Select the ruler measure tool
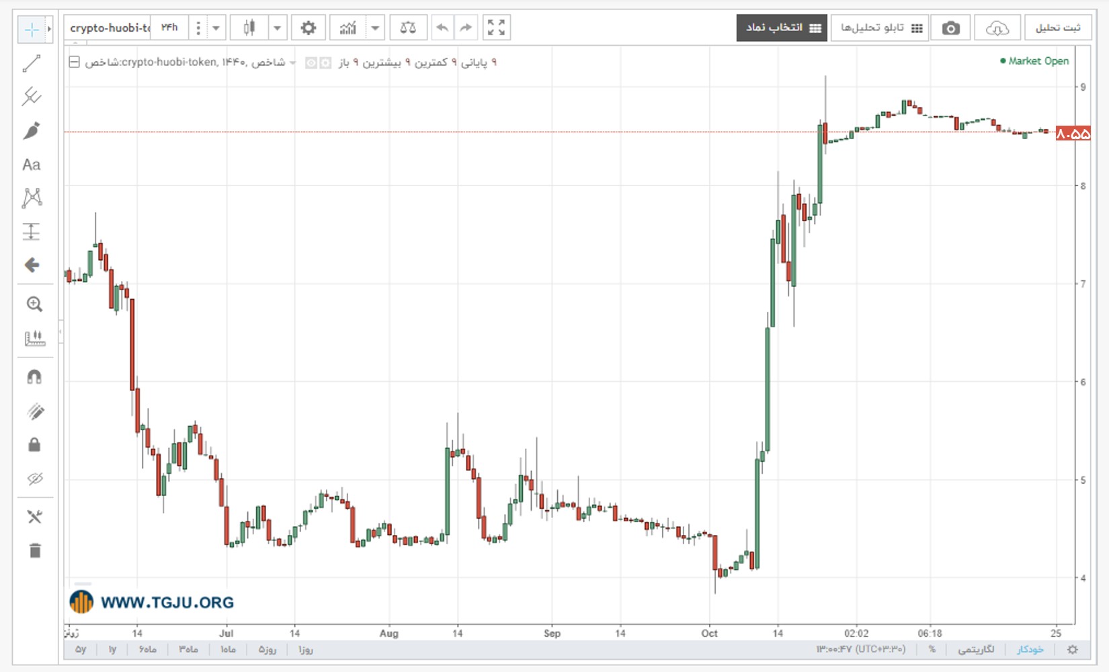This screenshot has height=672, width=1109. click(34, 338)
